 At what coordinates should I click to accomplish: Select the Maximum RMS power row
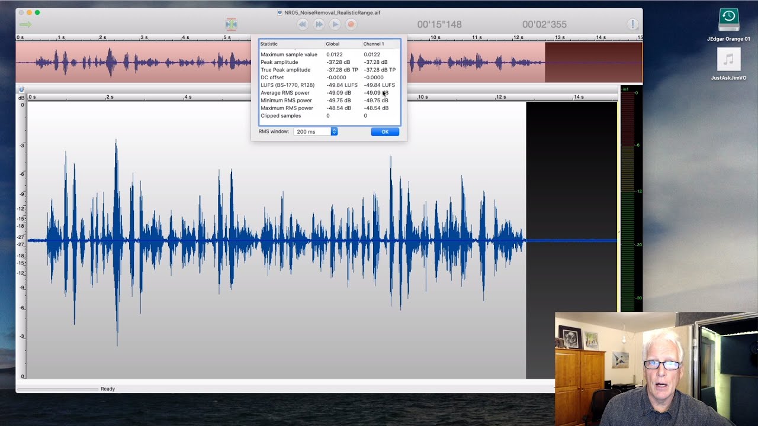click(x=329, y=108)
